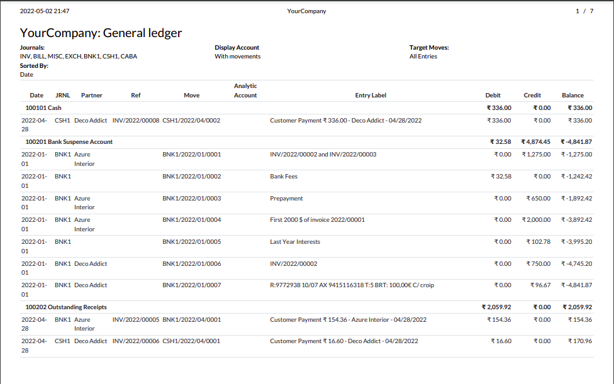Click the page number indicator 1 / 7
Viewport: 614px width, 384px height.
click(x=584, y=11)
